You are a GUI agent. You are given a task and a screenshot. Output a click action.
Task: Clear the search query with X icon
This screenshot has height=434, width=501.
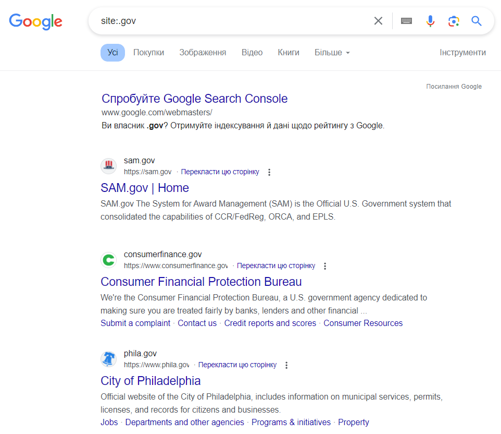pos(378,21)
